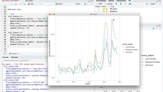The height and width of the screenshot is (92, 163).
Task: Refresh the Git pane listing
Action: [160, 4]
